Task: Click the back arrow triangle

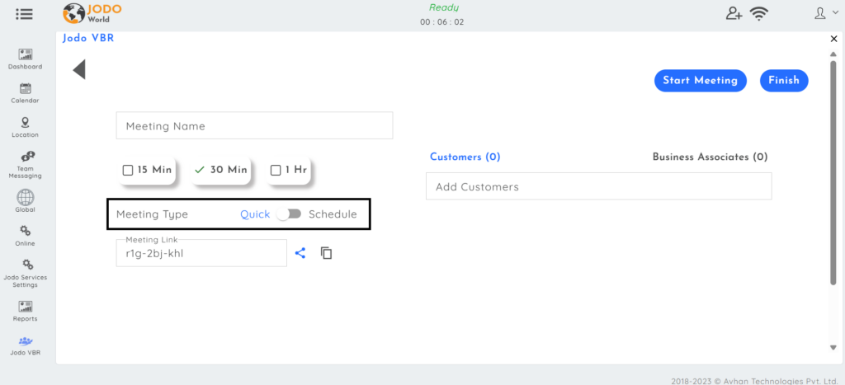Action: 79,69
